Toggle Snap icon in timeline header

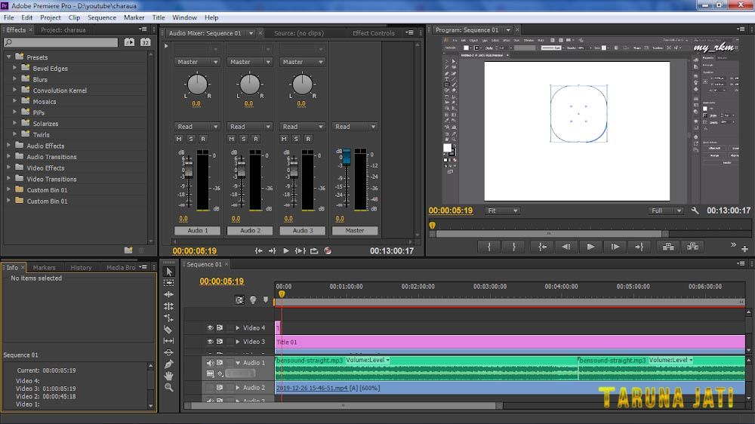coord(239,300)
